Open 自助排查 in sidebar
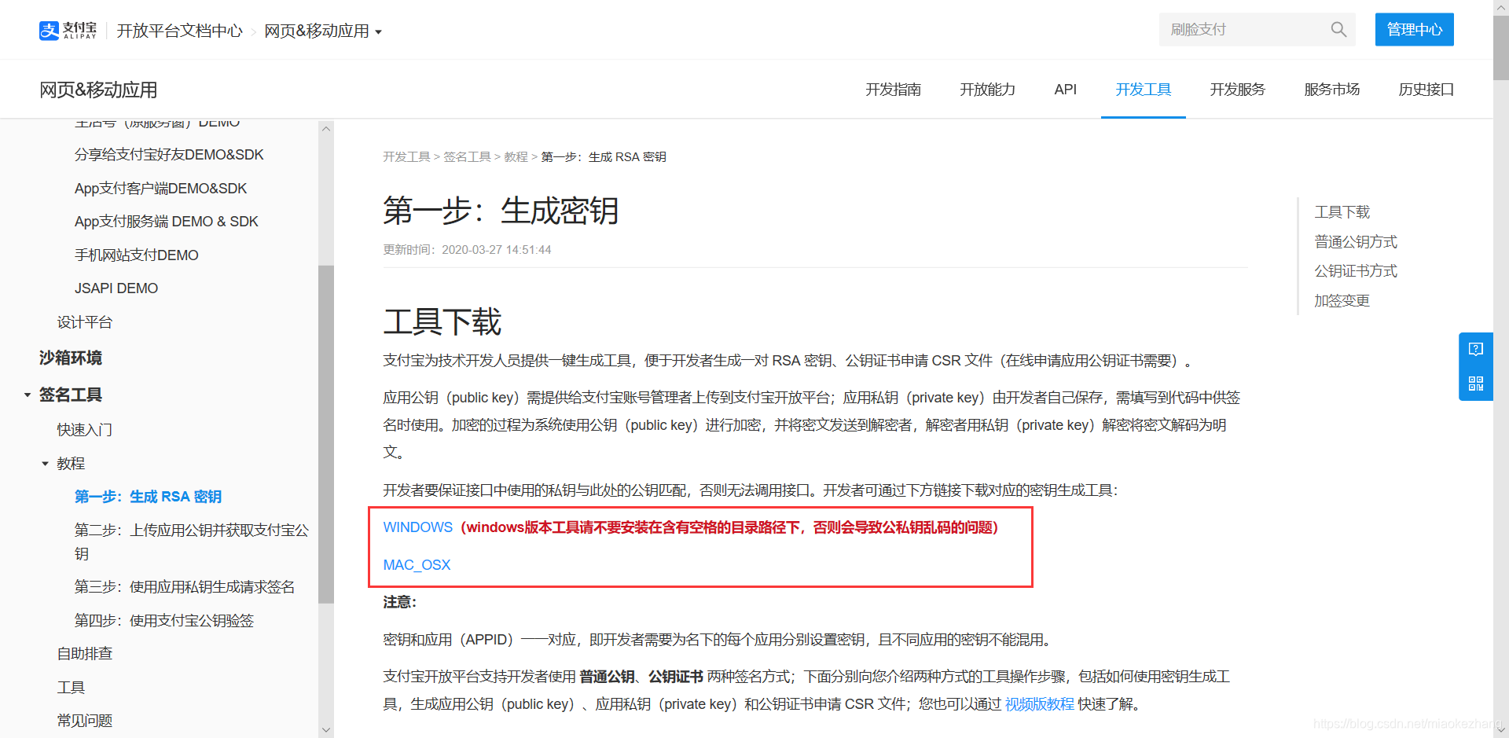The image size is (1509, 738). (x=85, y=654)
